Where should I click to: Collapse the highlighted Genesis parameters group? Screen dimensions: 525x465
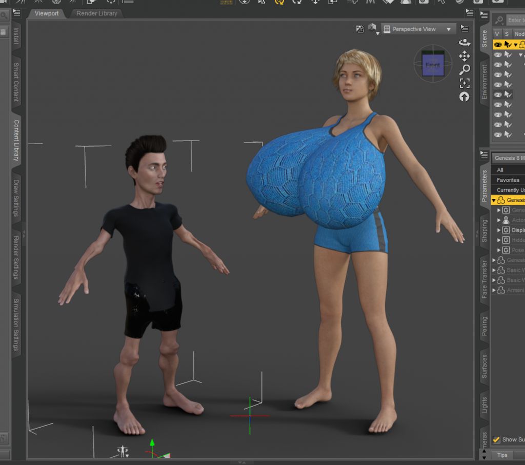[494, 200]
